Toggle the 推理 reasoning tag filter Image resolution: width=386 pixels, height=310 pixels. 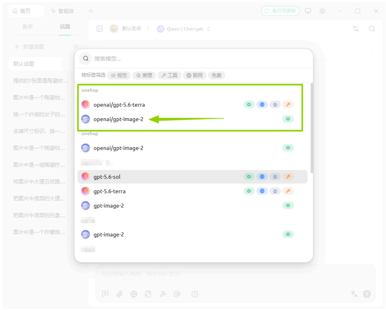(144, 75)
